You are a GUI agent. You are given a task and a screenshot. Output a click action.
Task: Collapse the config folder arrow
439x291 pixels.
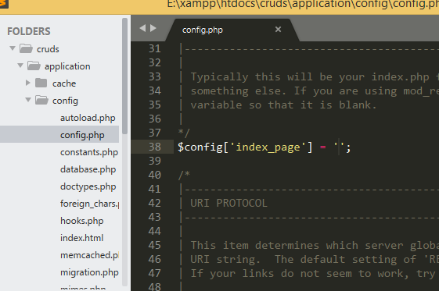pos(28,100)
